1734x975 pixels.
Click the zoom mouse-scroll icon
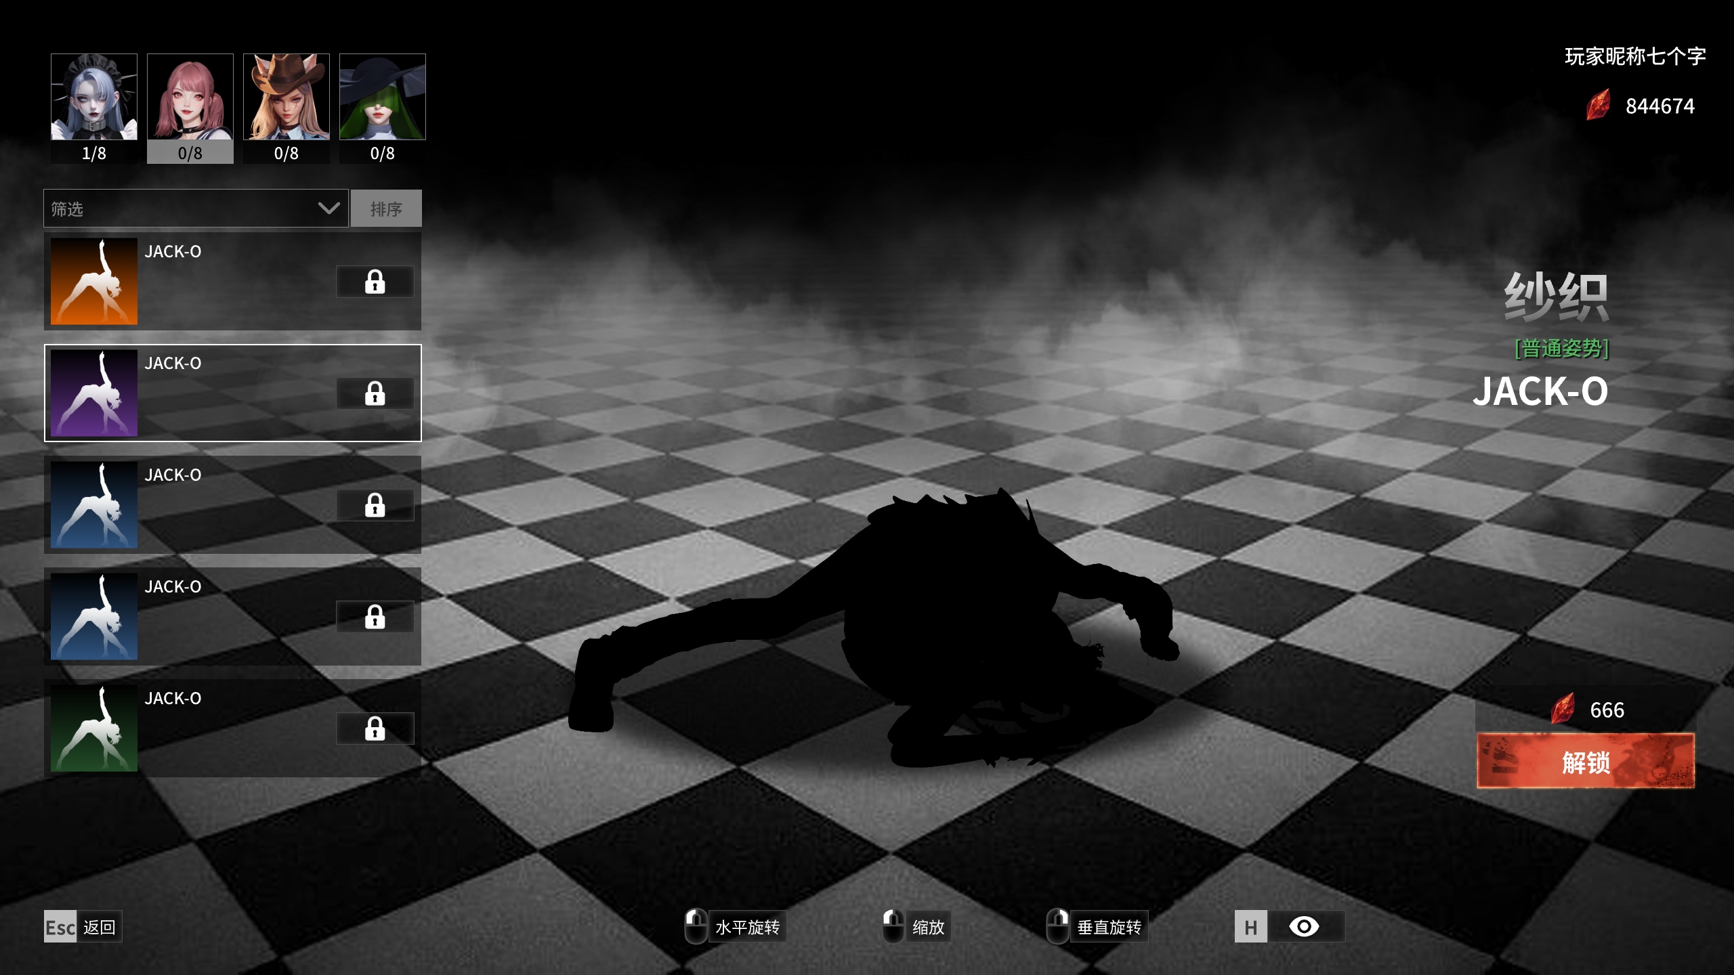click(x=893, y=926)
